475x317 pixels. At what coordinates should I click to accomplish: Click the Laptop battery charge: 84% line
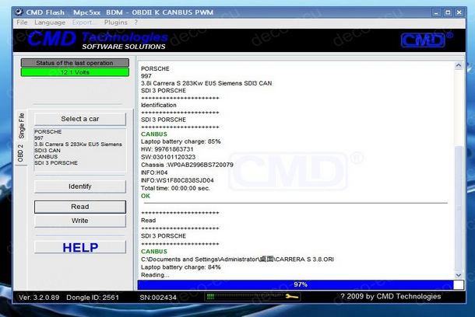coord(181,267)
